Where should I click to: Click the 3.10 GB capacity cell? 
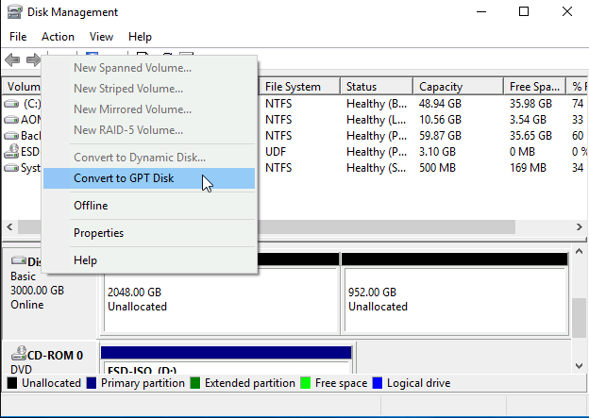[x=437, y=152]
